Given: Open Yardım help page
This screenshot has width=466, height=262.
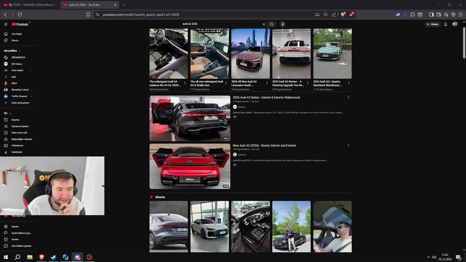Looking at the screenshot, I should [x=18, y=239].
